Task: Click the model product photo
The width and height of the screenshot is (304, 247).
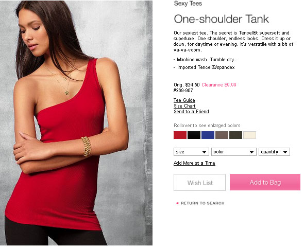Action: pyautogui.click(x=76, y=123)
